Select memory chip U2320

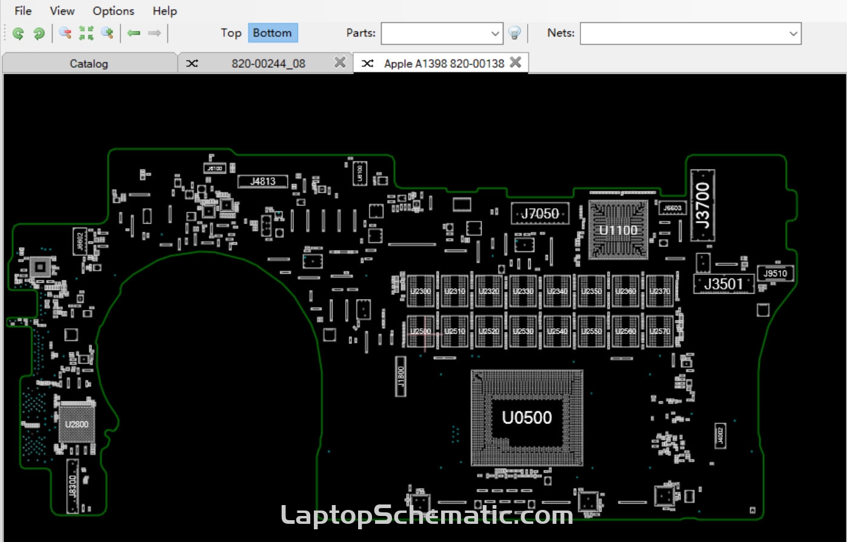(489, 291)
